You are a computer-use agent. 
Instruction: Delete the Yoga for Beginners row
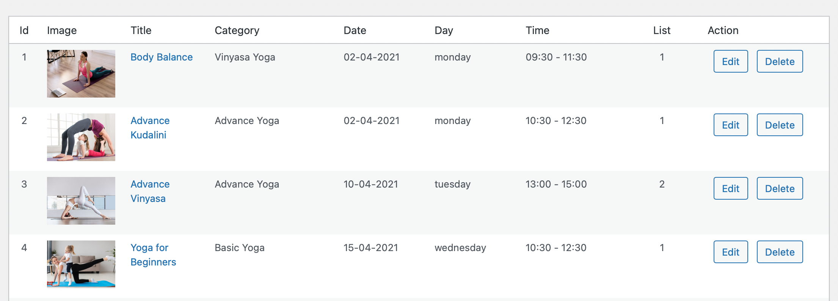click(x=780, y=252)
